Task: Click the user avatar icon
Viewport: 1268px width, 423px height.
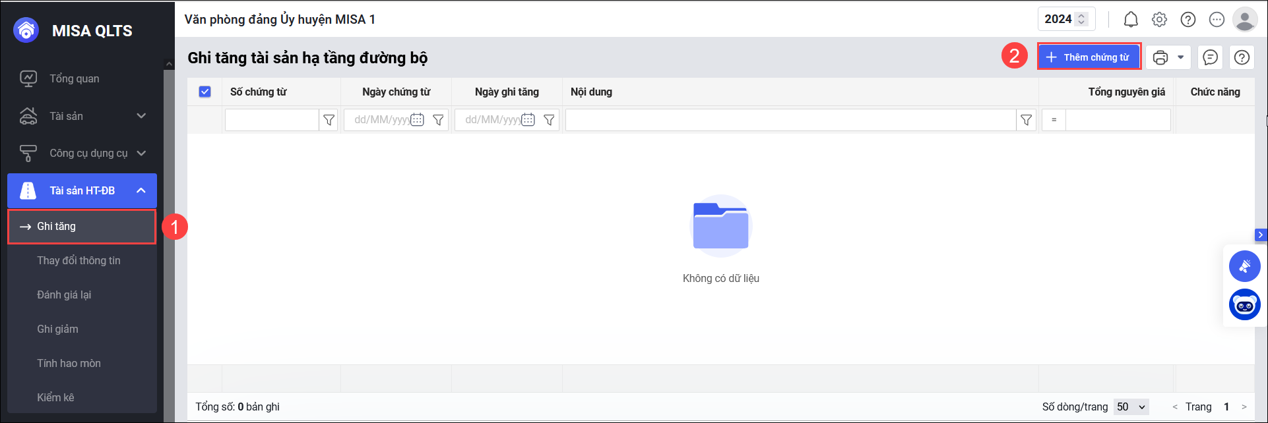Action: [x=1244, y=20]
